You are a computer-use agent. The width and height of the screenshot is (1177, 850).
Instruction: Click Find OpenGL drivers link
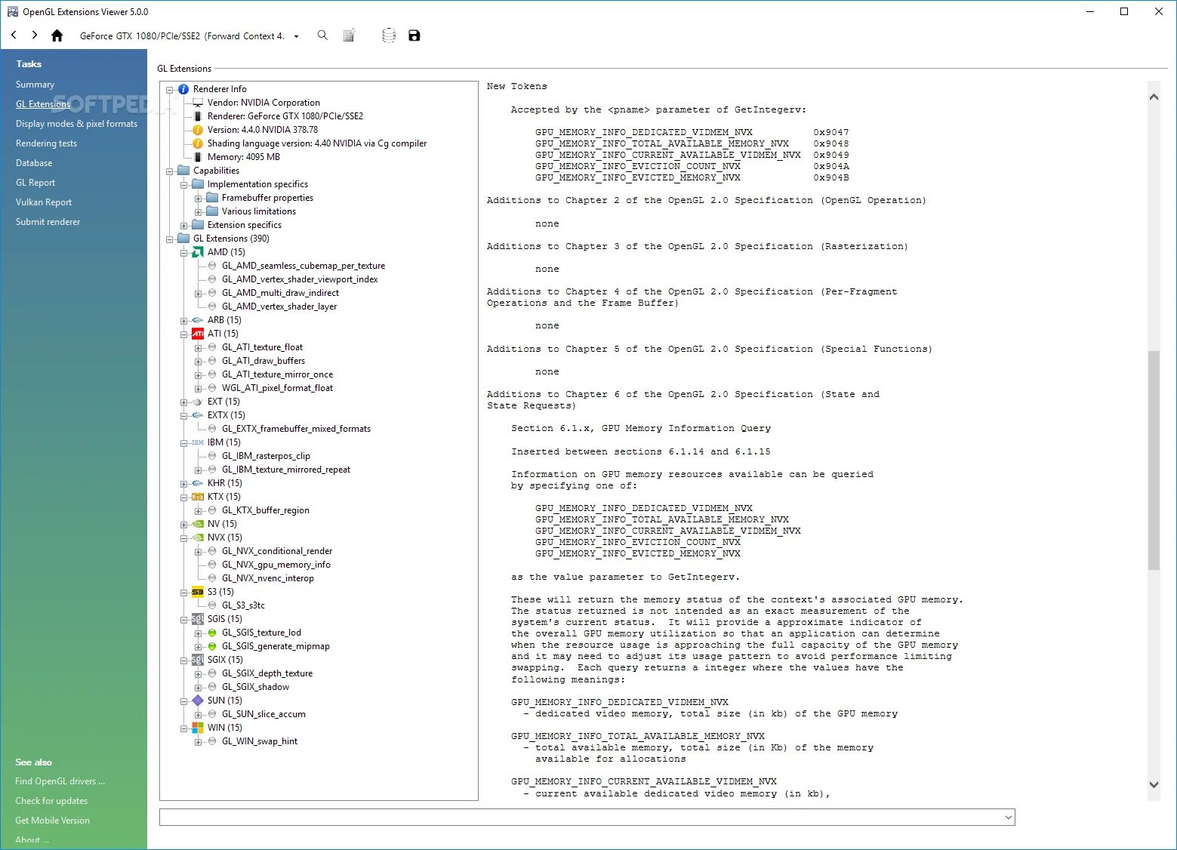(60, 781)
